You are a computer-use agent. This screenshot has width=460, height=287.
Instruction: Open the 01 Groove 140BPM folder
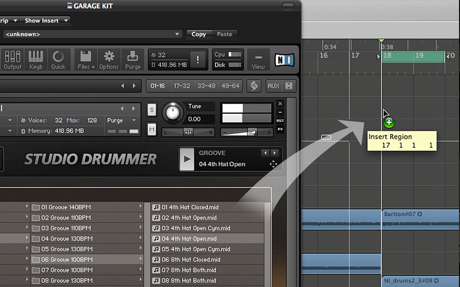[x=86, y=207]
